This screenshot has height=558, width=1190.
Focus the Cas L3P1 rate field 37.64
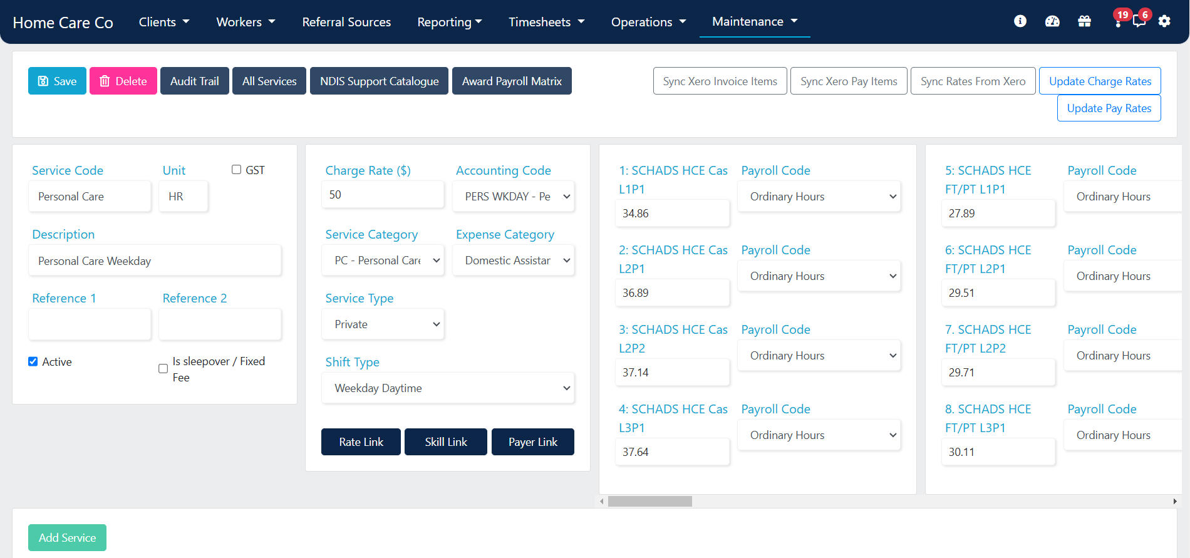pos(673,452)
